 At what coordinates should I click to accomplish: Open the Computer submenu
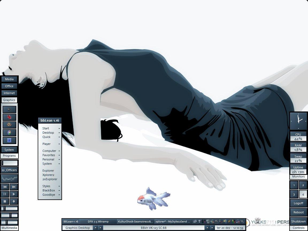click(x=50, y=151)
